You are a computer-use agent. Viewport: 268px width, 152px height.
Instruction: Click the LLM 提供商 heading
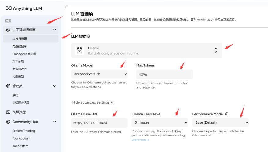[x=81, y=37]
